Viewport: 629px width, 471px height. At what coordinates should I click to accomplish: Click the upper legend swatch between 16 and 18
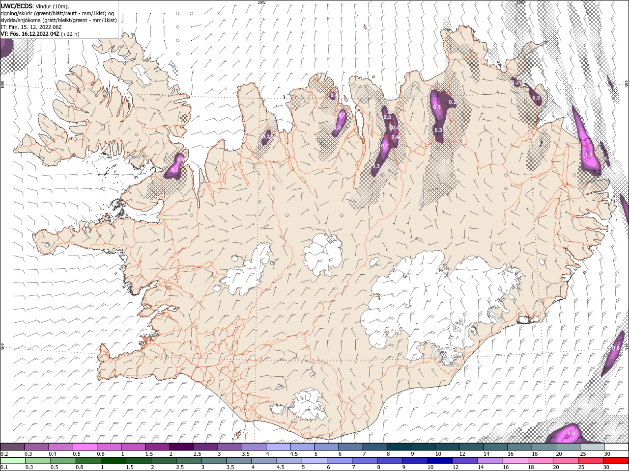pyautogui.click(x=519, y=447)
